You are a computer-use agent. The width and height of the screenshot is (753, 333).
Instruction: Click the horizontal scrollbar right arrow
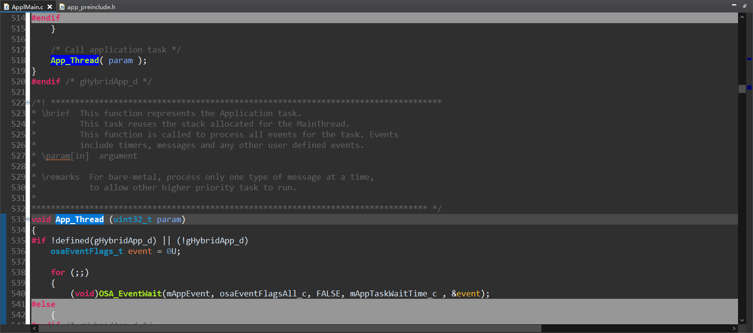point(734,328)
